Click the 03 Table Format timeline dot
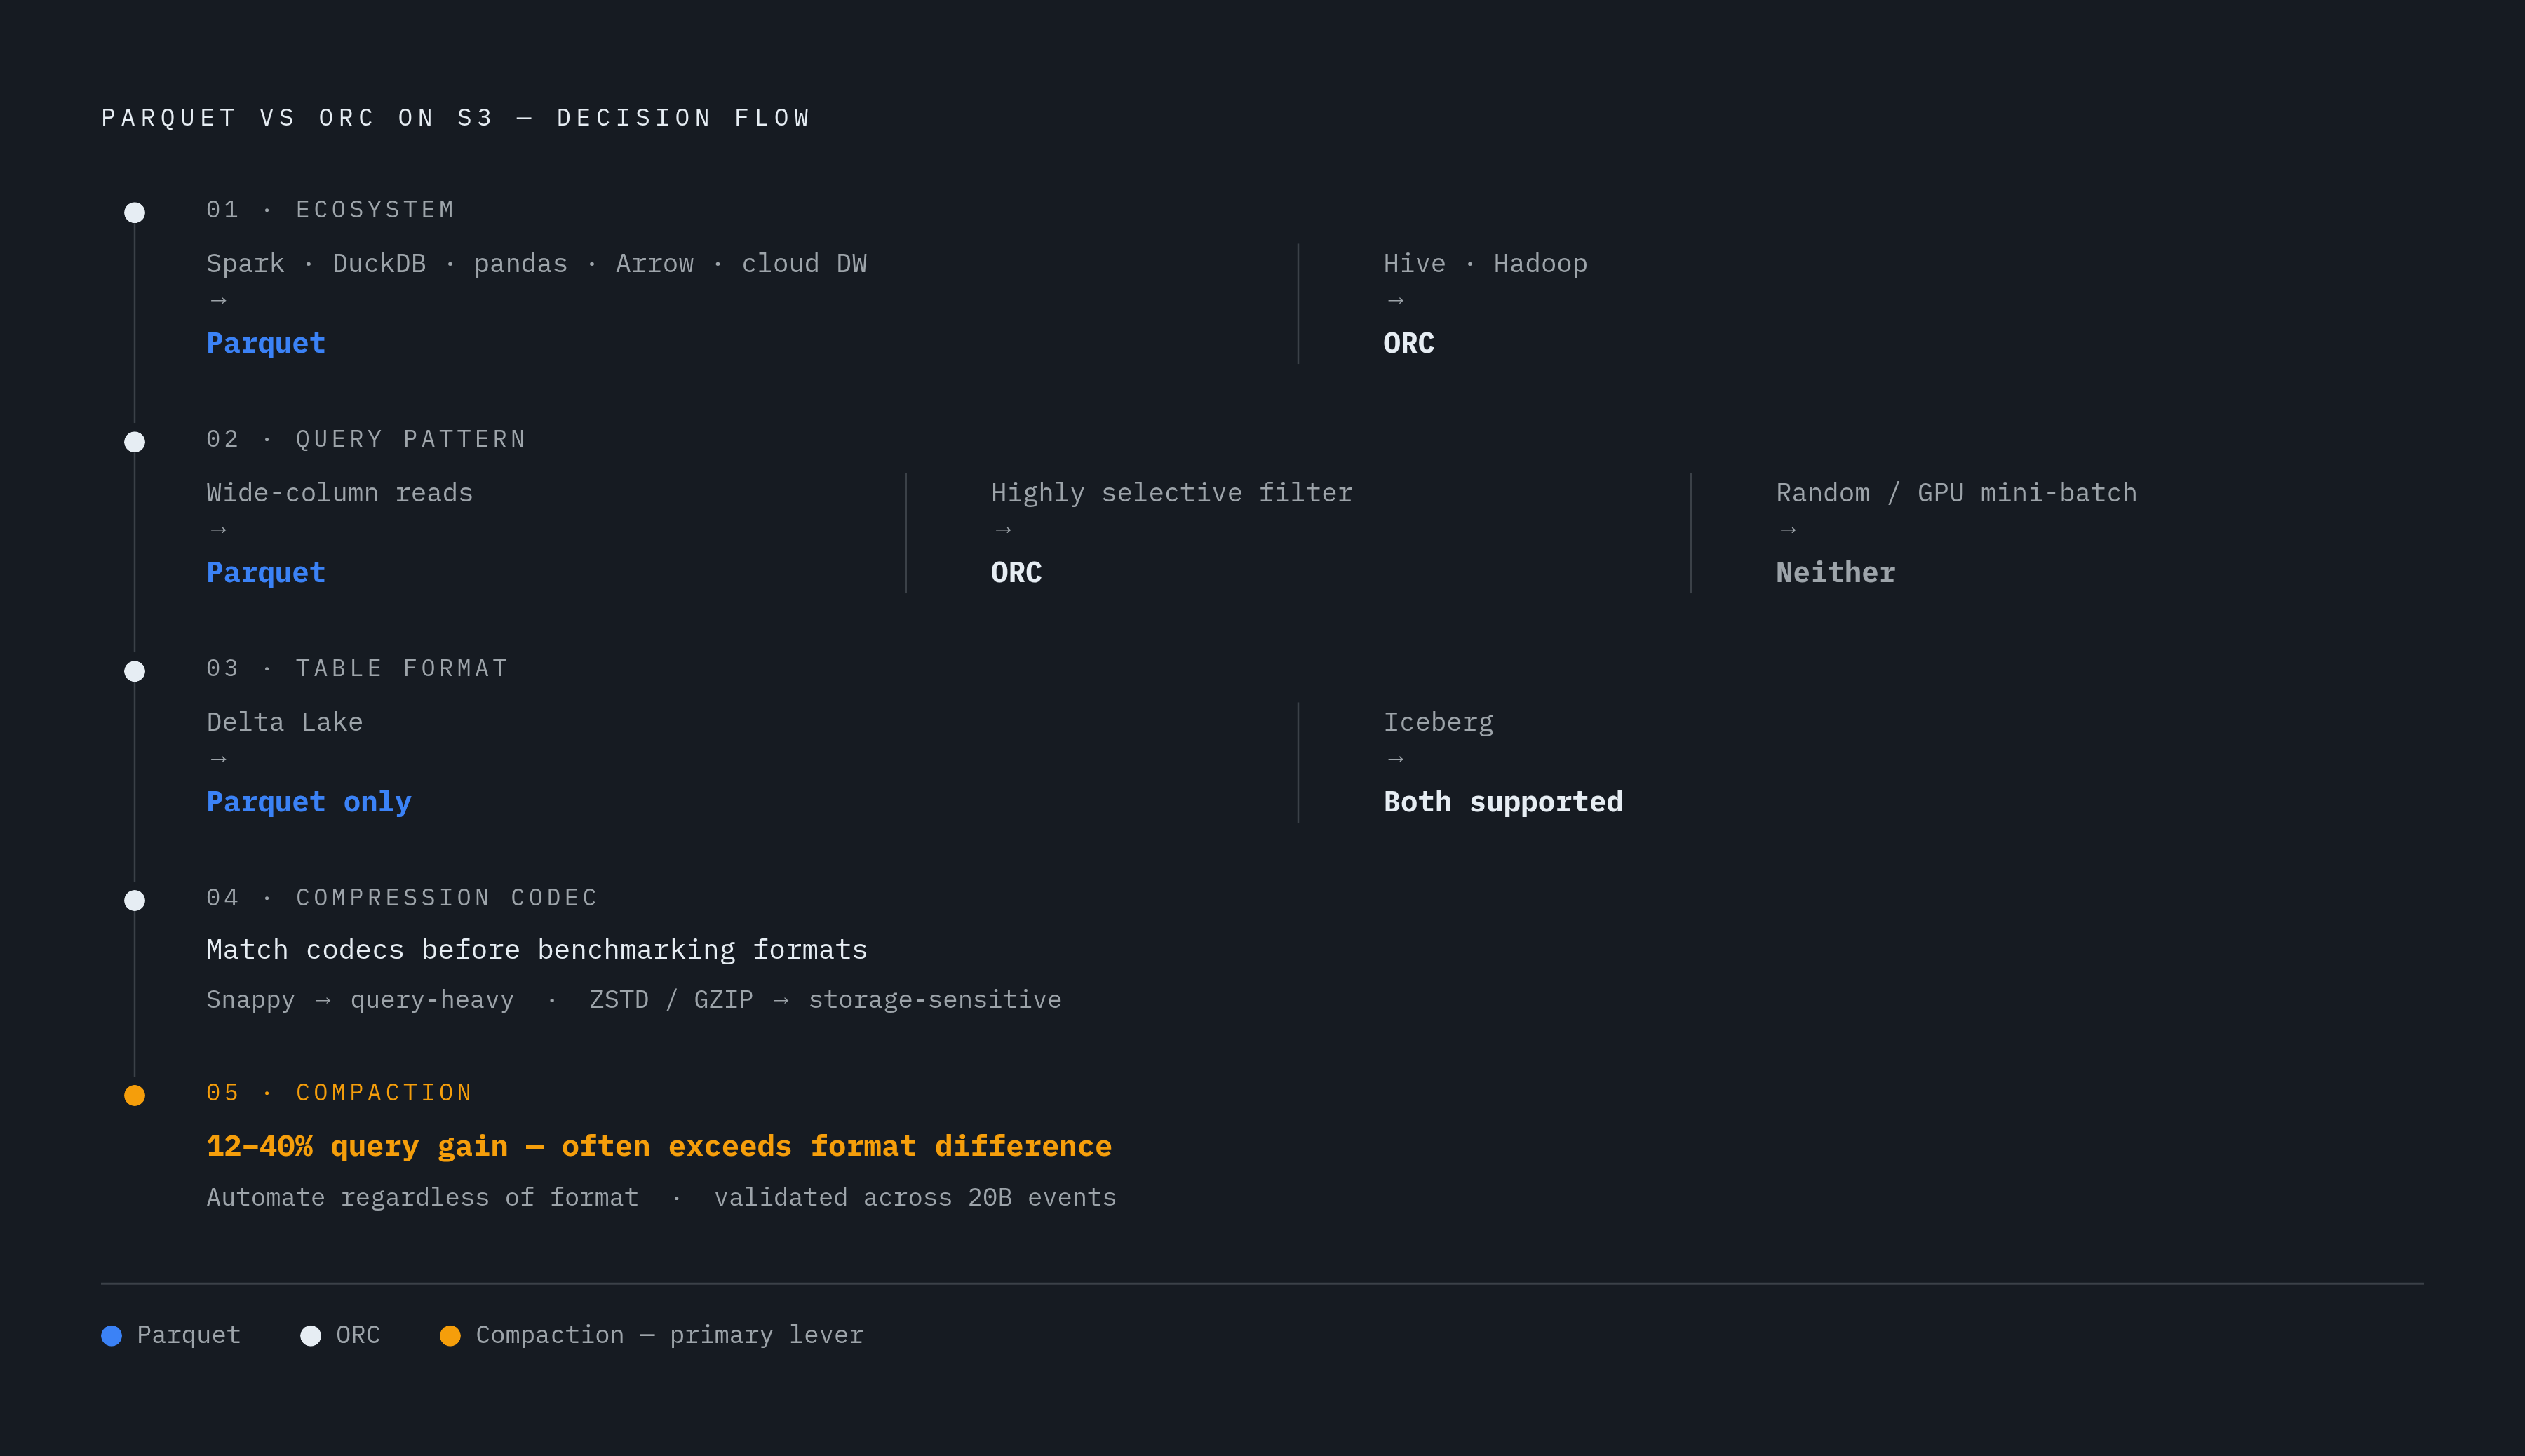 [134, 671]
